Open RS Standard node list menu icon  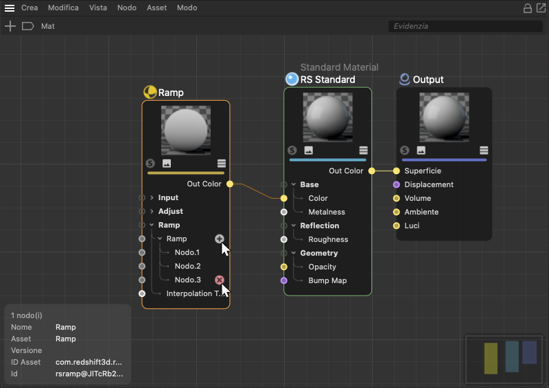(364, 150)
